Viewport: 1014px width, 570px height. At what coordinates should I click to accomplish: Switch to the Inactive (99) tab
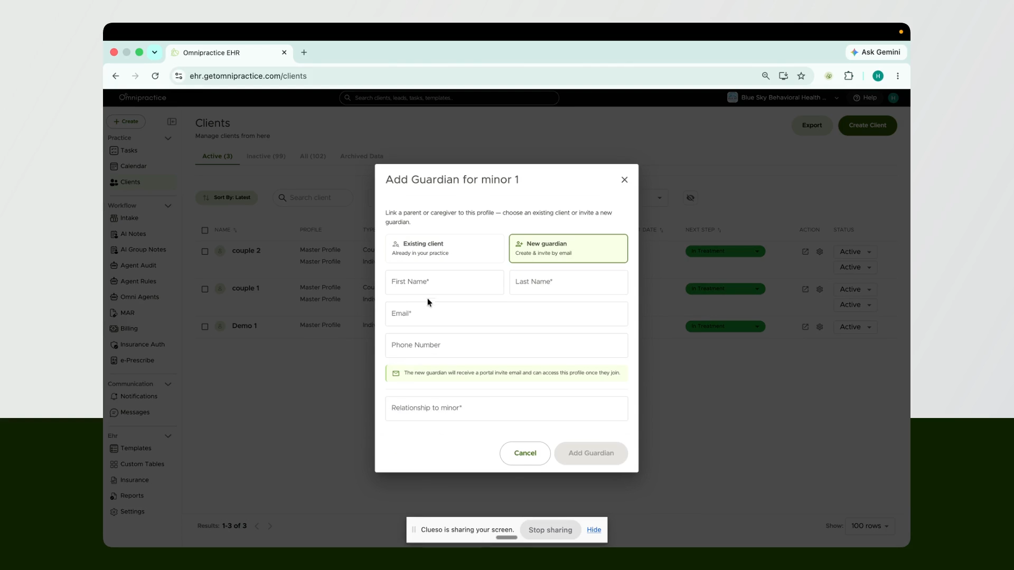pyautogui.click(x=266, y=156)
